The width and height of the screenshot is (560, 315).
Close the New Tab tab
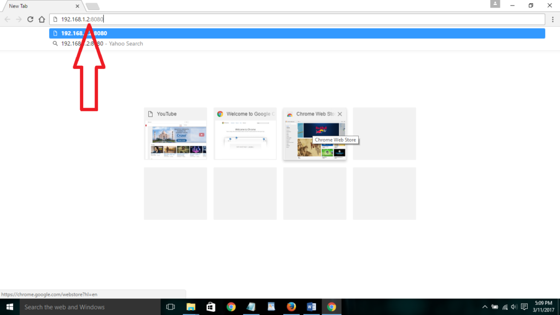coord(77,6)
